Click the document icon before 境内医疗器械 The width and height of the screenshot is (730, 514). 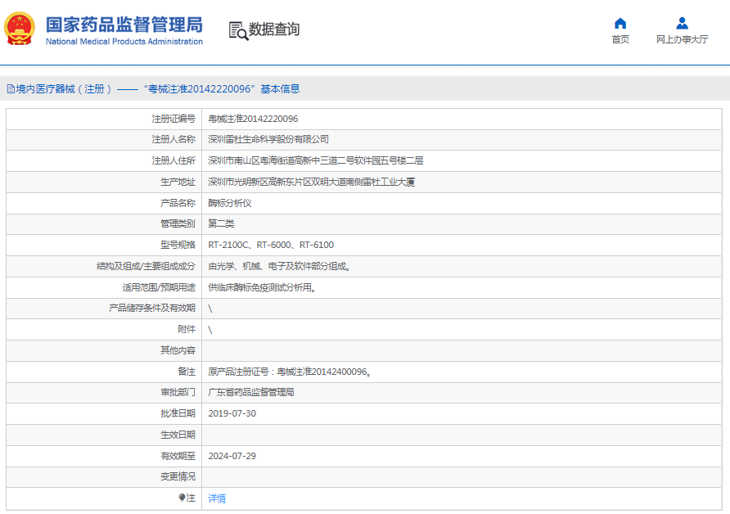(11, 89)
